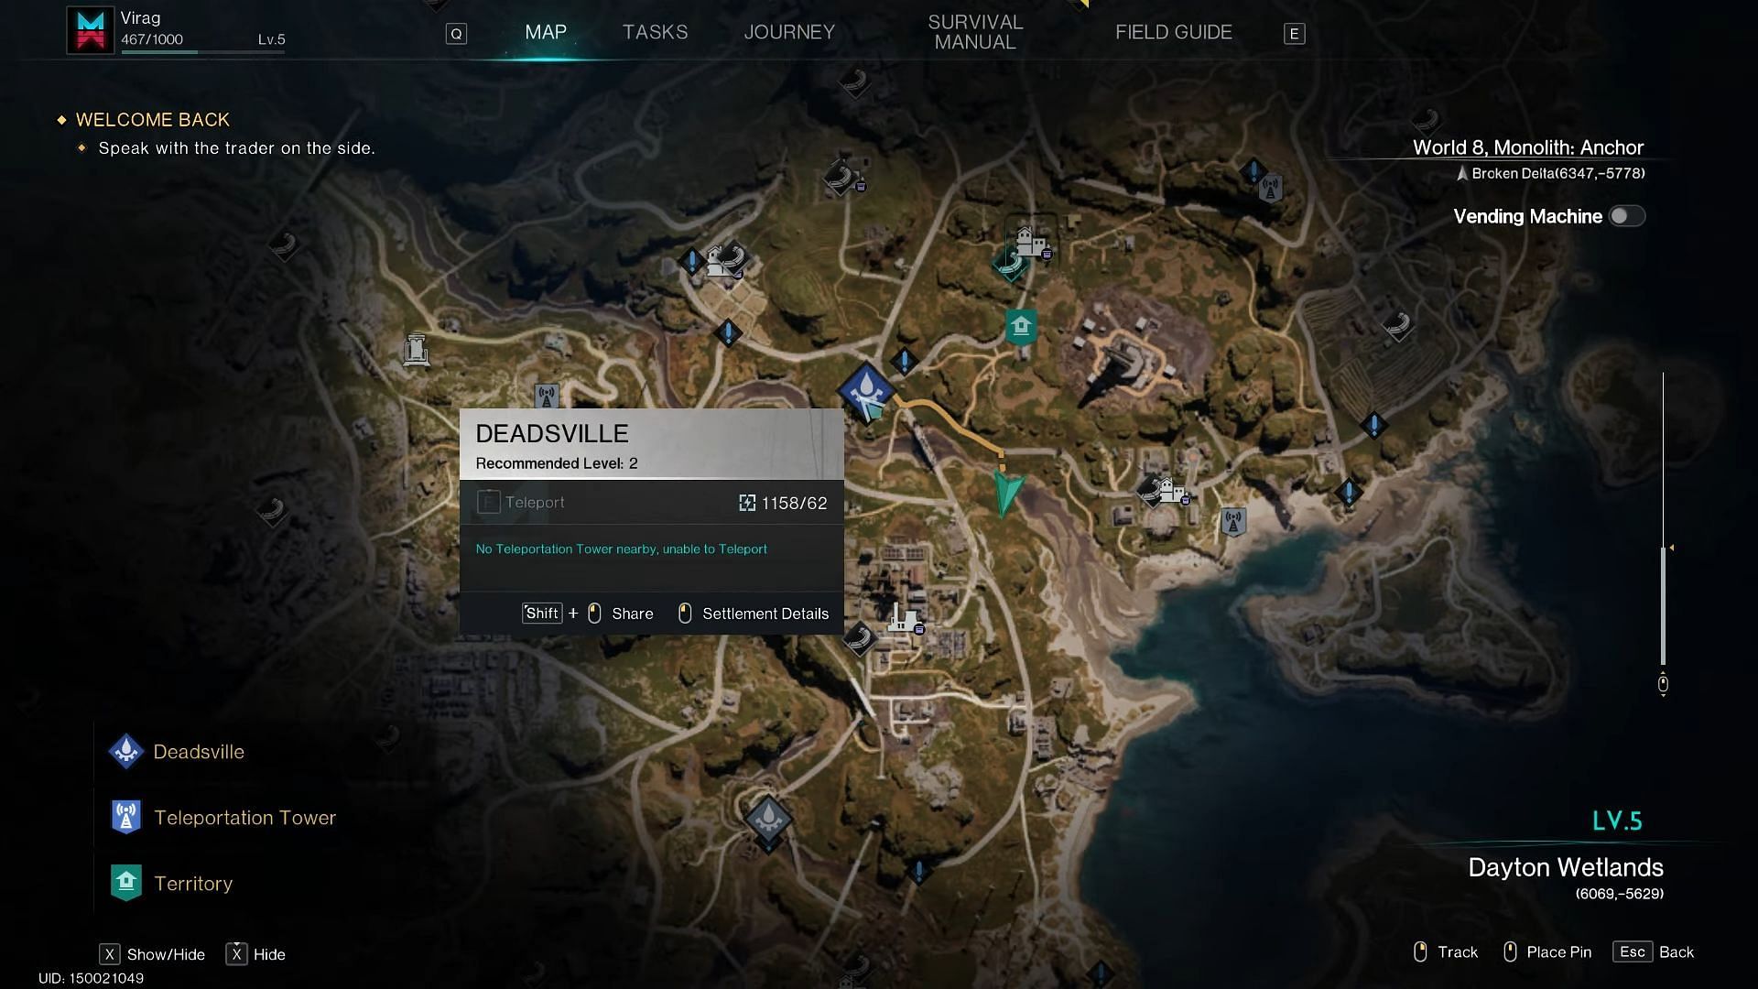This screenshot has width=1758, height=989.
Task: Click the Teleportation Tower icon in legend
Action: [x=125, y=816]
